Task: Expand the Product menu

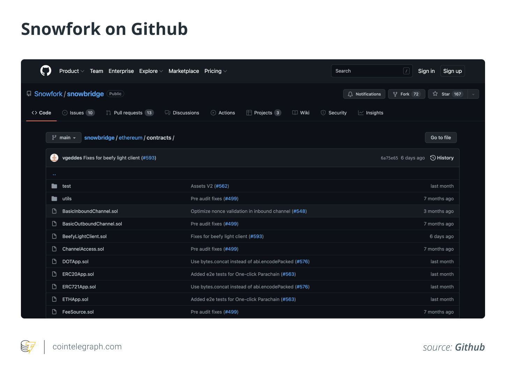Action: click(x=72, y=71)
